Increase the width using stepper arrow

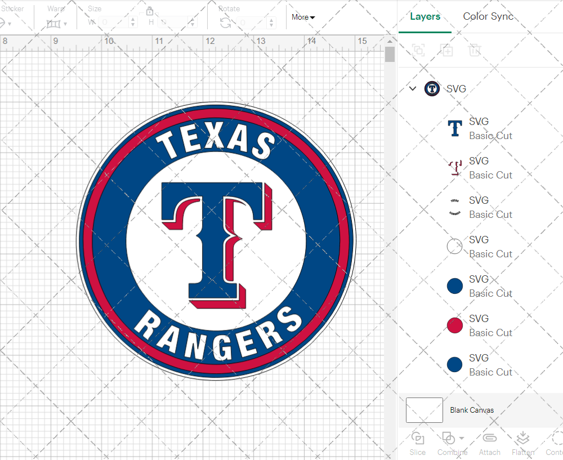coord(133,20)
